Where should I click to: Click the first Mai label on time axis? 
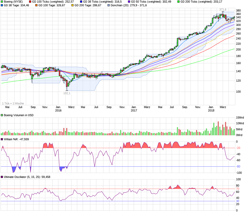[7, 107]
